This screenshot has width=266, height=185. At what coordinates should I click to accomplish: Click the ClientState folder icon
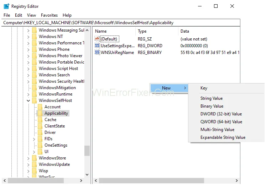40,126
